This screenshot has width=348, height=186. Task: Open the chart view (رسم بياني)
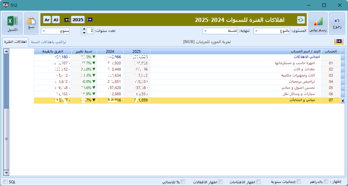(x=318, y=23)
